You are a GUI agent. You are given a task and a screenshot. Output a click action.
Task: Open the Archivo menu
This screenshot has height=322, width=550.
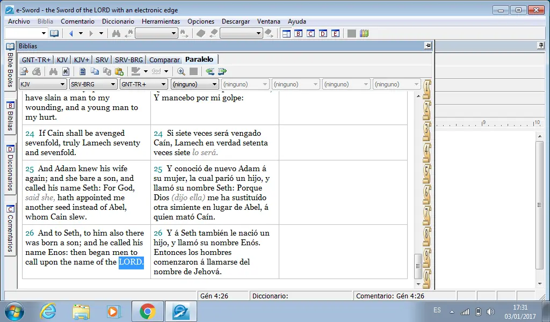(19, 21)
